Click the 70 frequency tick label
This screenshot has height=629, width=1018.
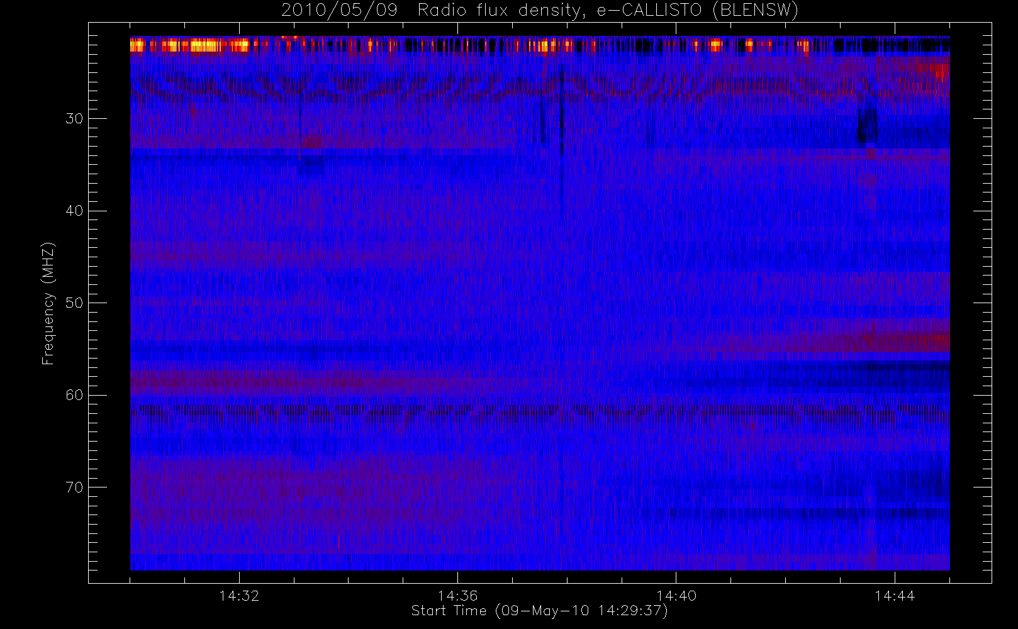coord(74,487)
